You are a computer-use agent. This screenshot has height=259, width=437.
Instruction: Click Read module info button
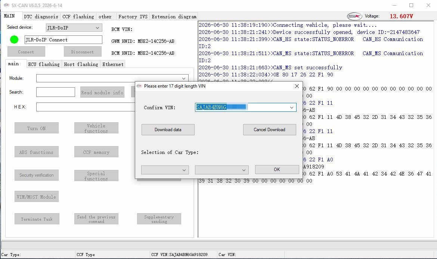point(102,92)
